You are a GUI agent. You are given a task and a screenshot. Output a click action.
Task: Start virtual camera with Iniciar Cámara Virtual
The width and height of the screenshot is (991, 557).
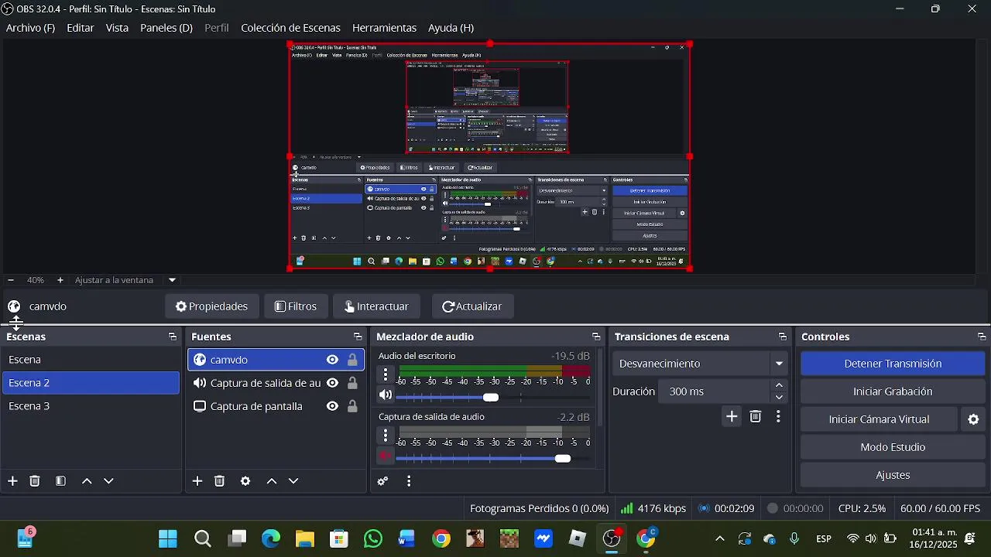pos(879,419)
